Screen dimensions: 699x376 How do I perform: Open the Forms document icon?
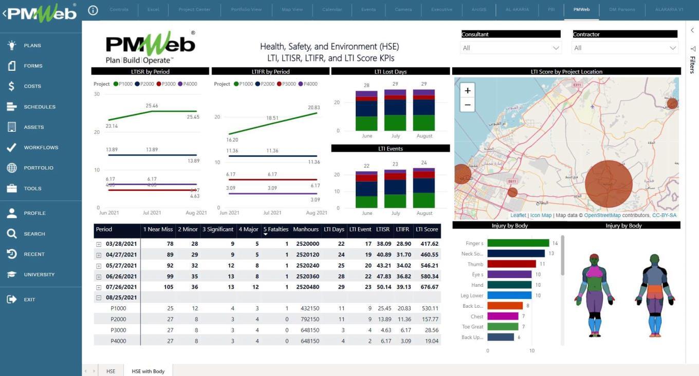[12, 66]
